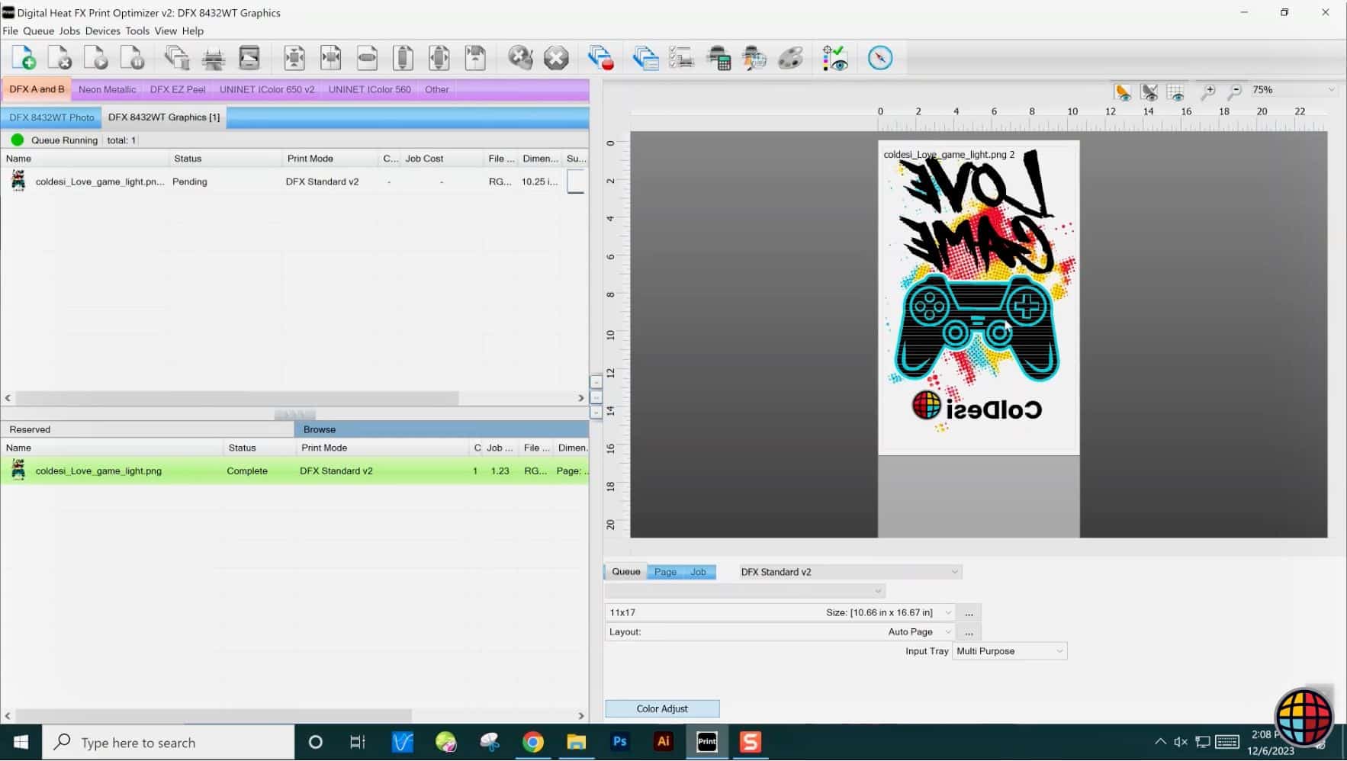Click the fit width page icon

click(367, 58)
